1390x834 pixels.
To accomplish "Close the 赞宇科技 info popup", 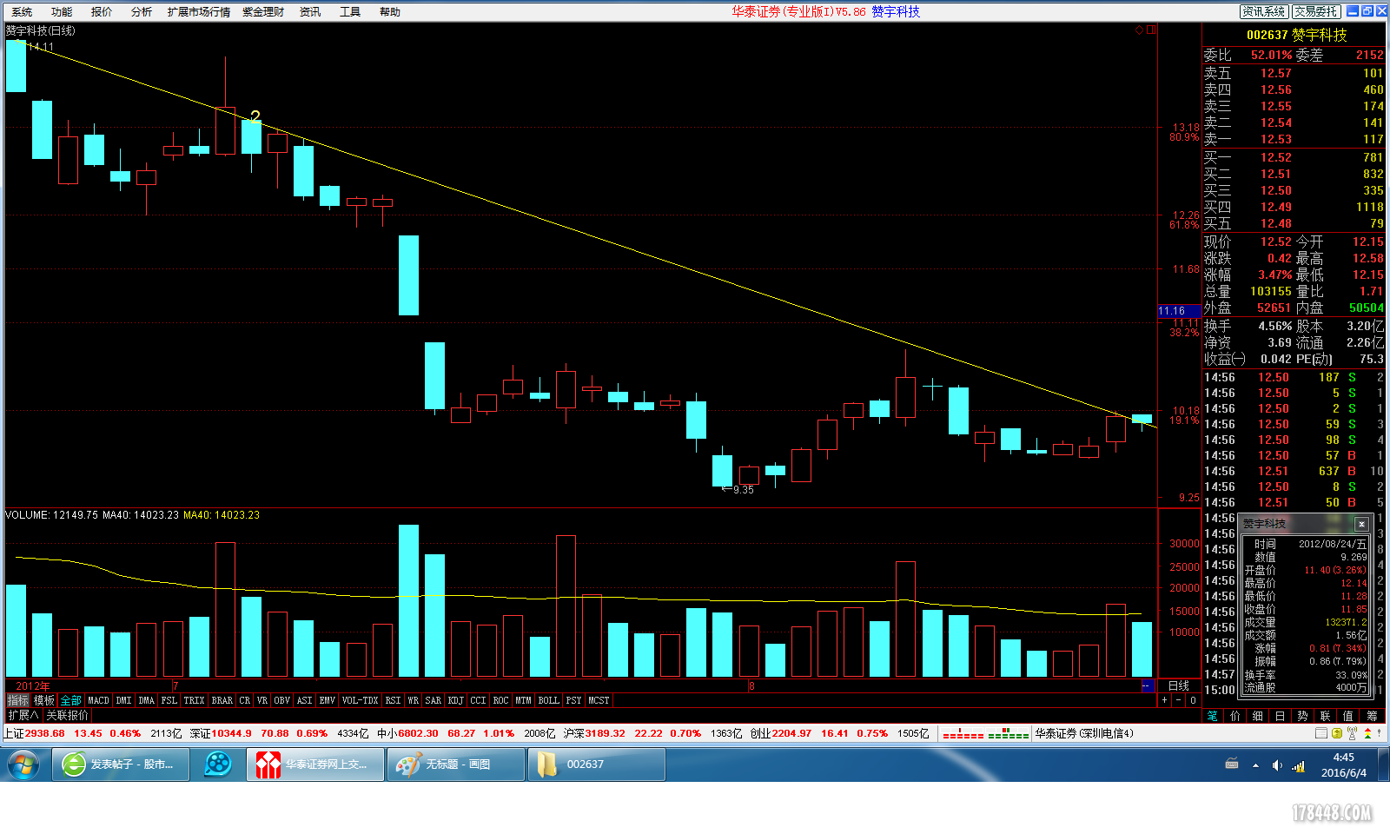I will pos(1361,524).
